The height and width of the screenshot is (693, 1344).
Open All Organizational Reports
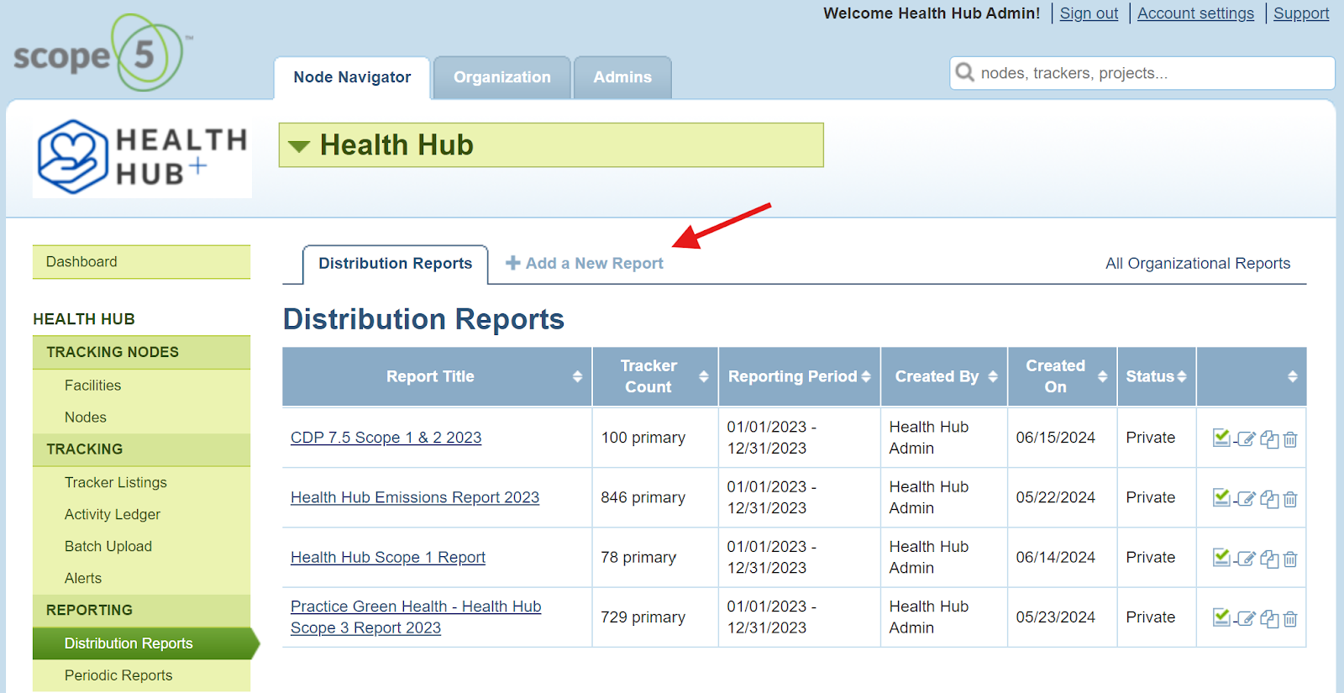coord(1198,264)
